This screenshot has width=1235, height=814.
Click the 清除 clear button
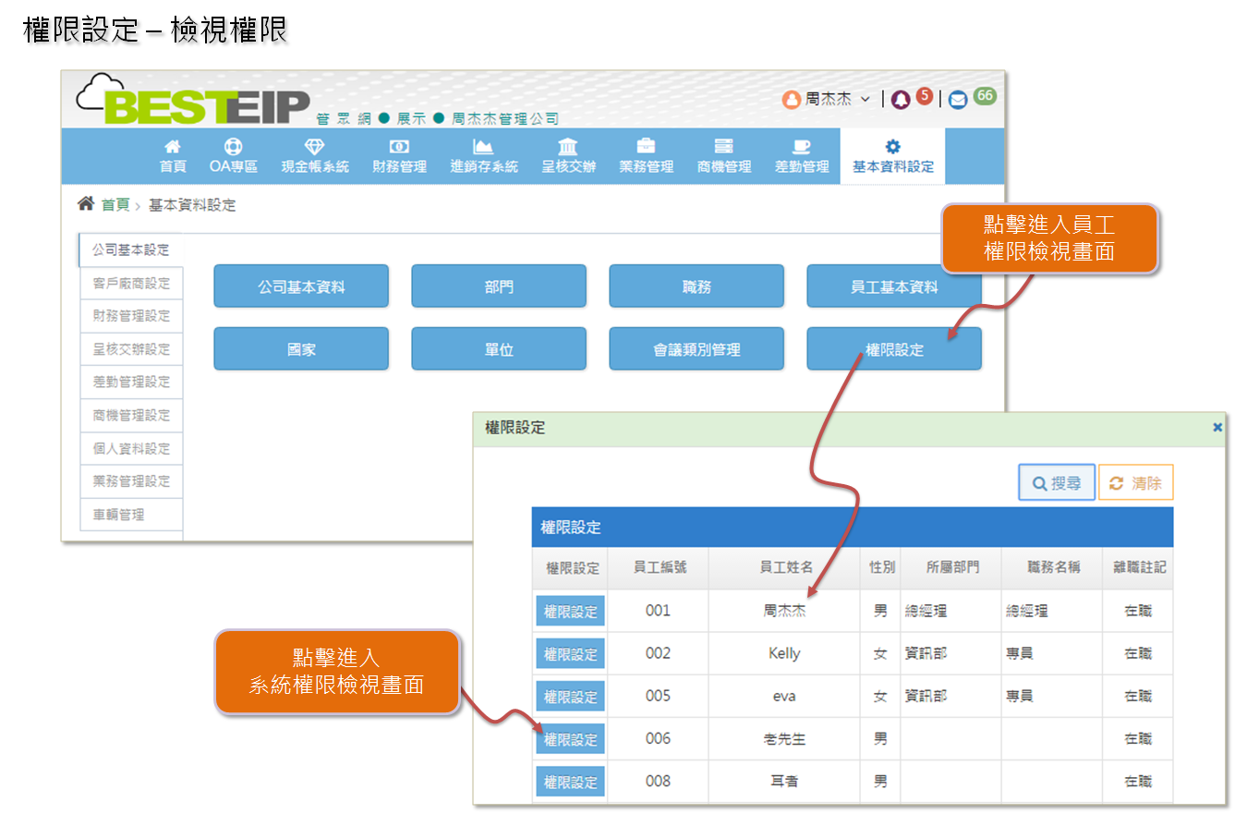(1135, 482)
